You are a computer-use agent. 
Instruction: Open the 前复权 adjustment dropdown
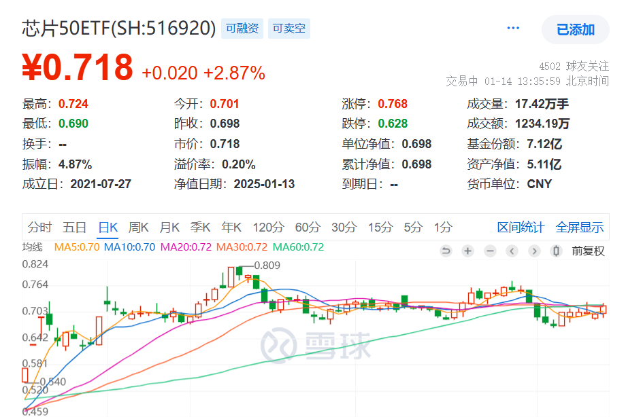pyautogui.click(x=588, y=251)
